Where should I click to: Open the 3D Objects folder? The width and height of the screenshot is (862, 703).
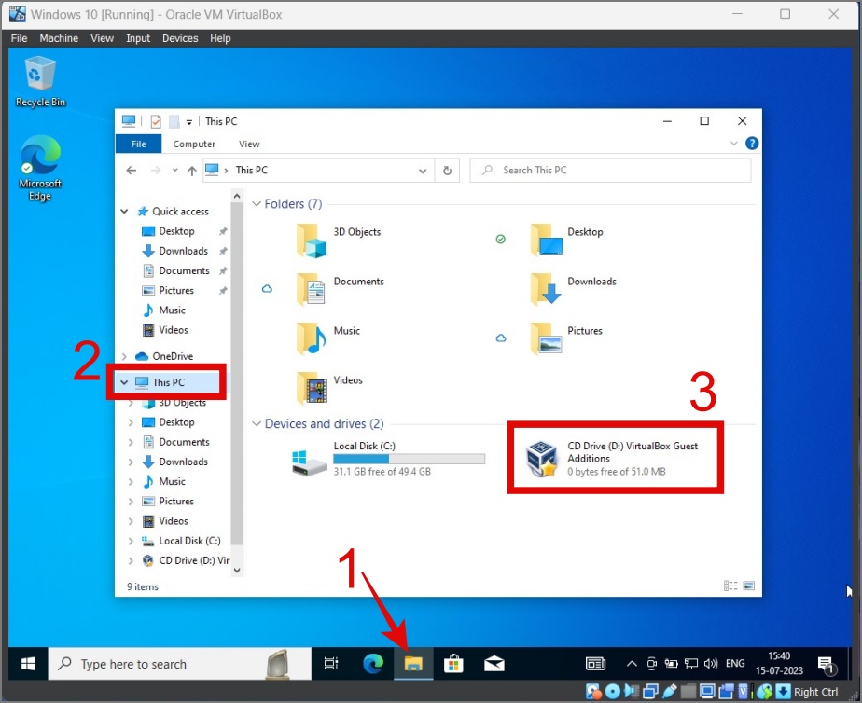pos(309,241)
